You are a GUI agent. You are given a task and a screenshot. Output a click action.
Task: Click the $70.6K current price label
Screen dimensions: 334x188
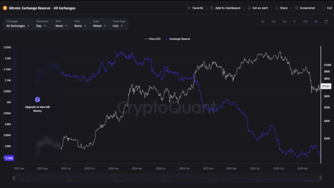click(326, 86)
